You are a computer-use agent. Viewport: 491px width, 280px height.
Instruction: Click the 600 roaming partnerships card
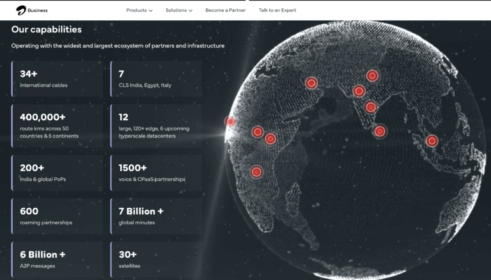click(57, 216)
